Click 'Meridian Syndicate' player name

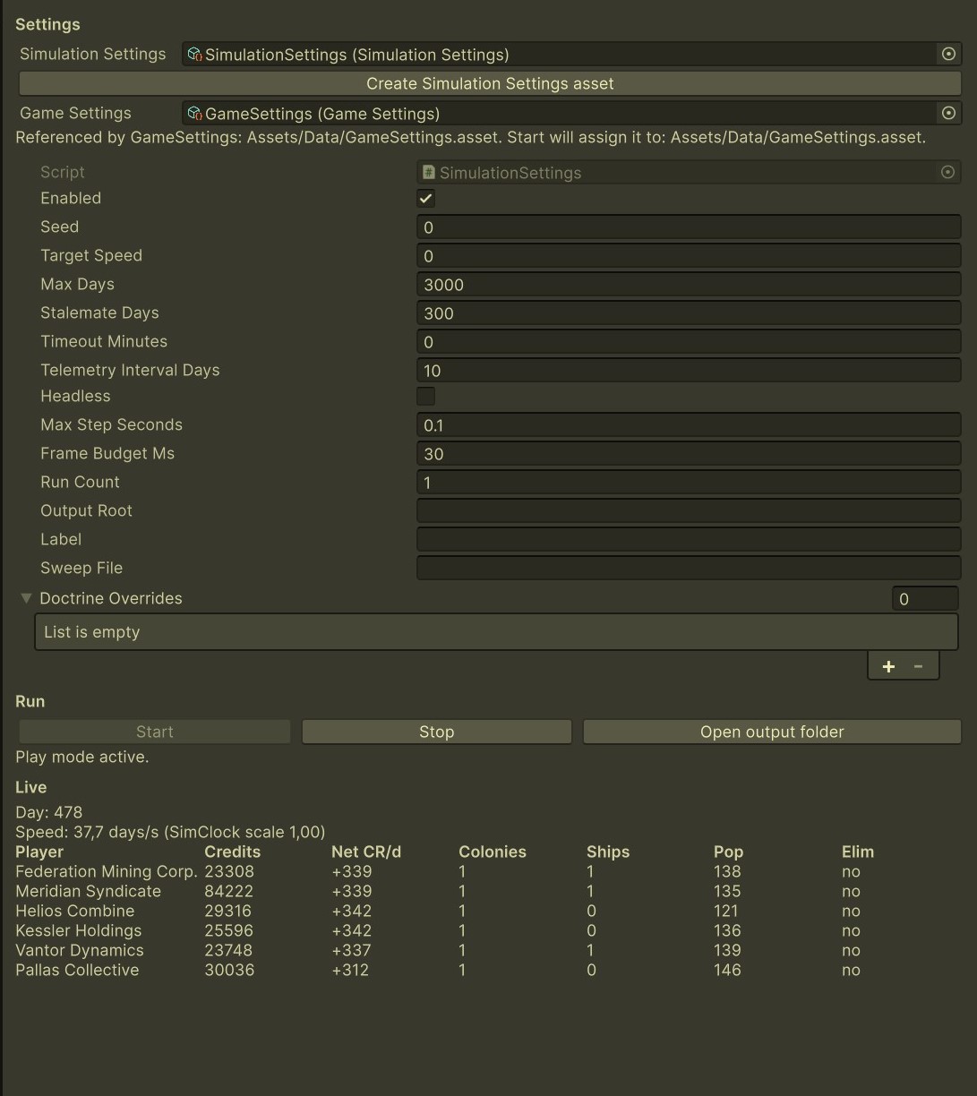[88, 891]
